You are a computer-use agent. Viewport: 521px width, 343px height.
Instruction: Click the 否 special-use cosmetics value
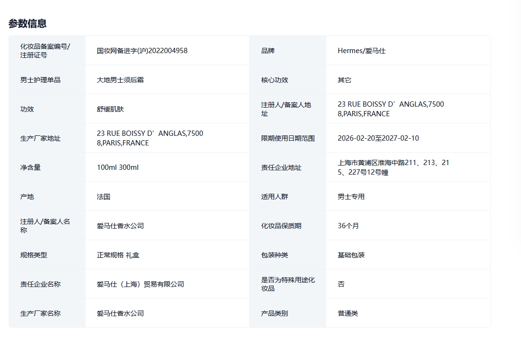[341, 284]
